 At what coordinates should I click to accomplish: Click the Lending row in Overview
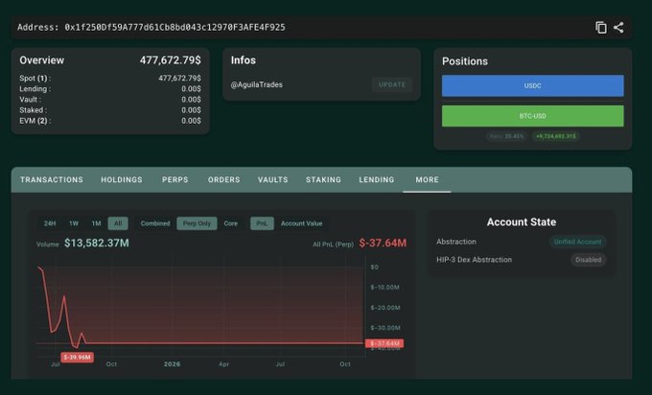pos(110,89)
